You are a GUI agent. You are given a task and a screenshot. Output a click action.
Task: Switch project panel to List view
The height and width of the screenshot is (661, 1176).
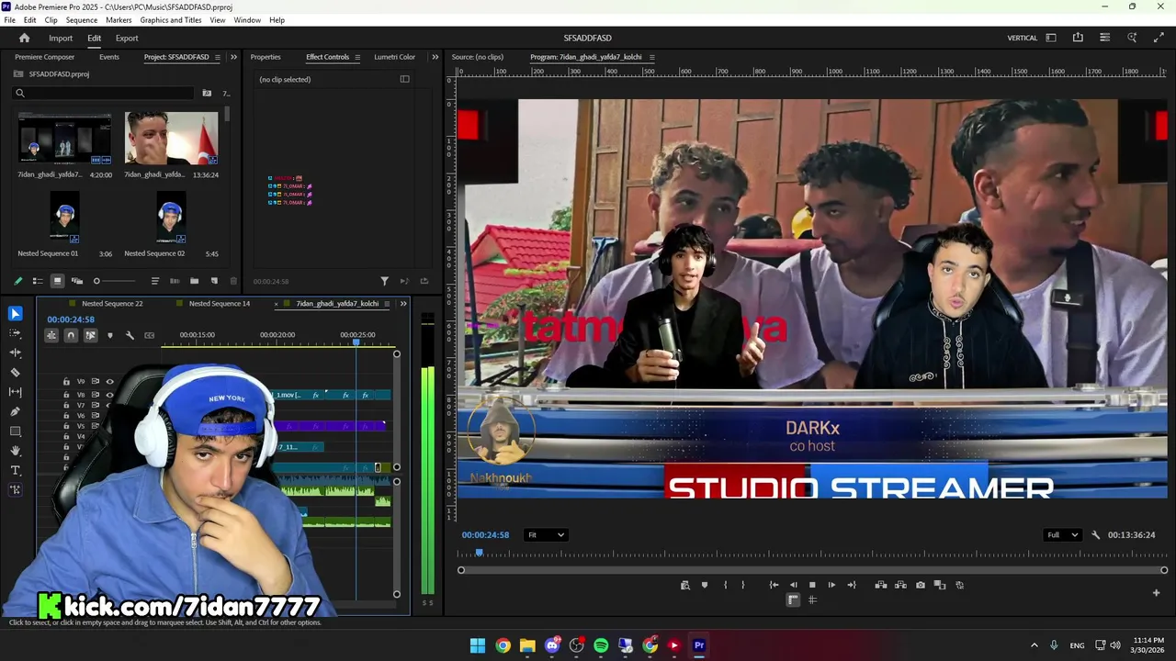[x=38, y=281]
